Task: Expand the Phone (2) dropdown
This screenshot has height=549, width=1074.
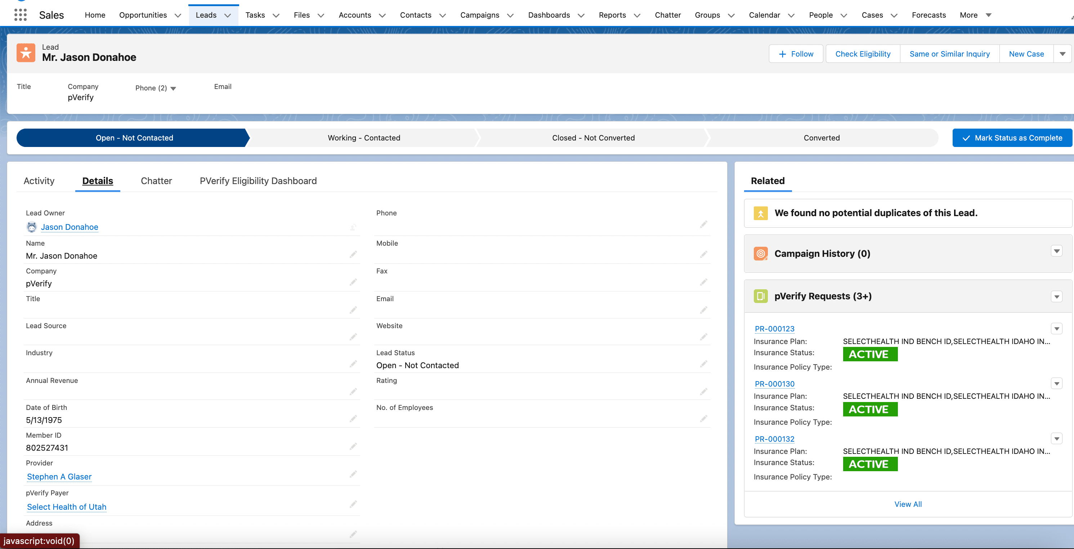Action: coord(174,88)
